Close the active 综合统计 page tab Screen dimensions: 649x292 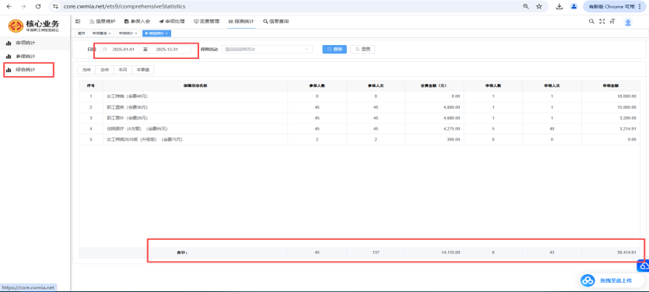point(167,33)
